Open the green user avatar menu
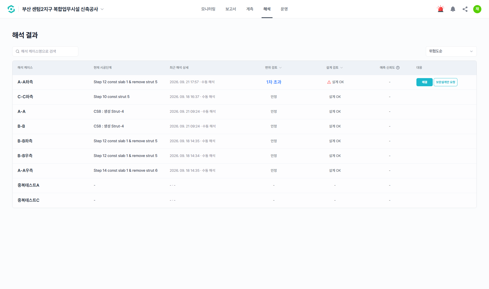The height and width of the screenshot is (289, 489). tap(477, 9)
